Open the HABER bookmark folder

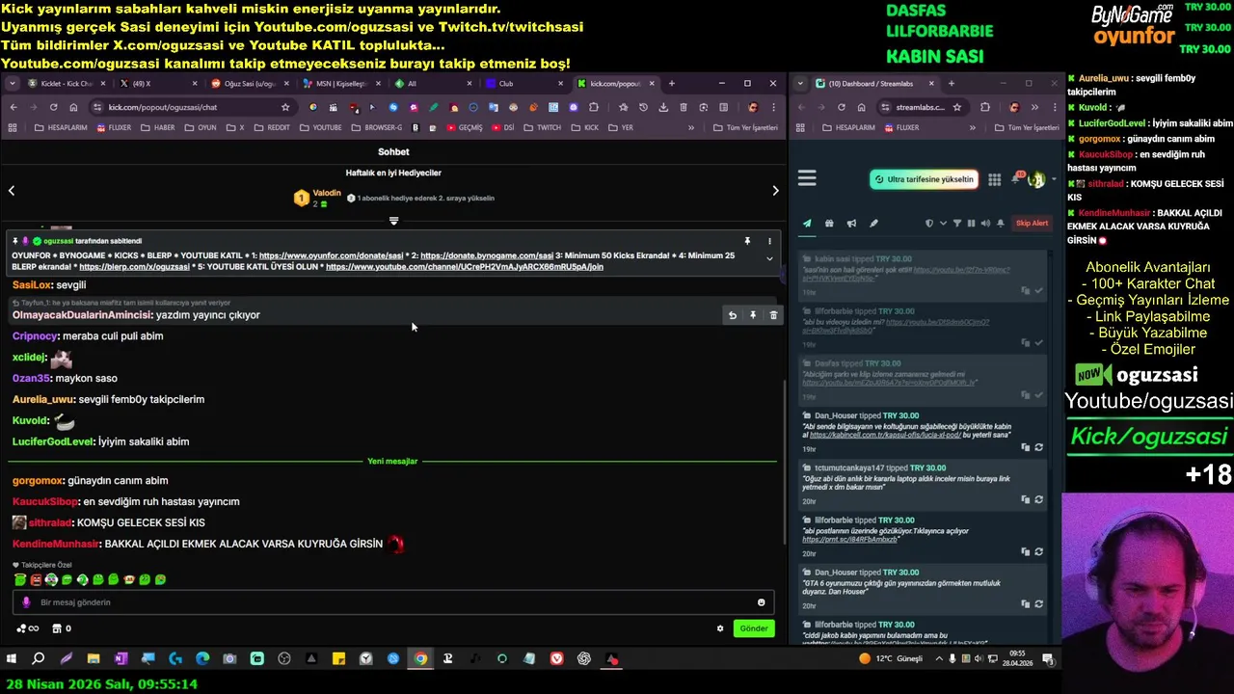pyautogui.click(x=157, y=127)
